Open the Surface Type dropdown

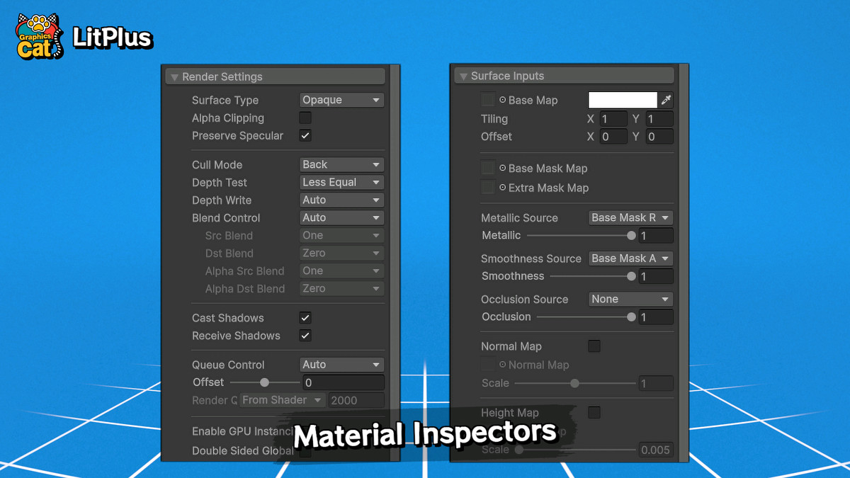341,100
